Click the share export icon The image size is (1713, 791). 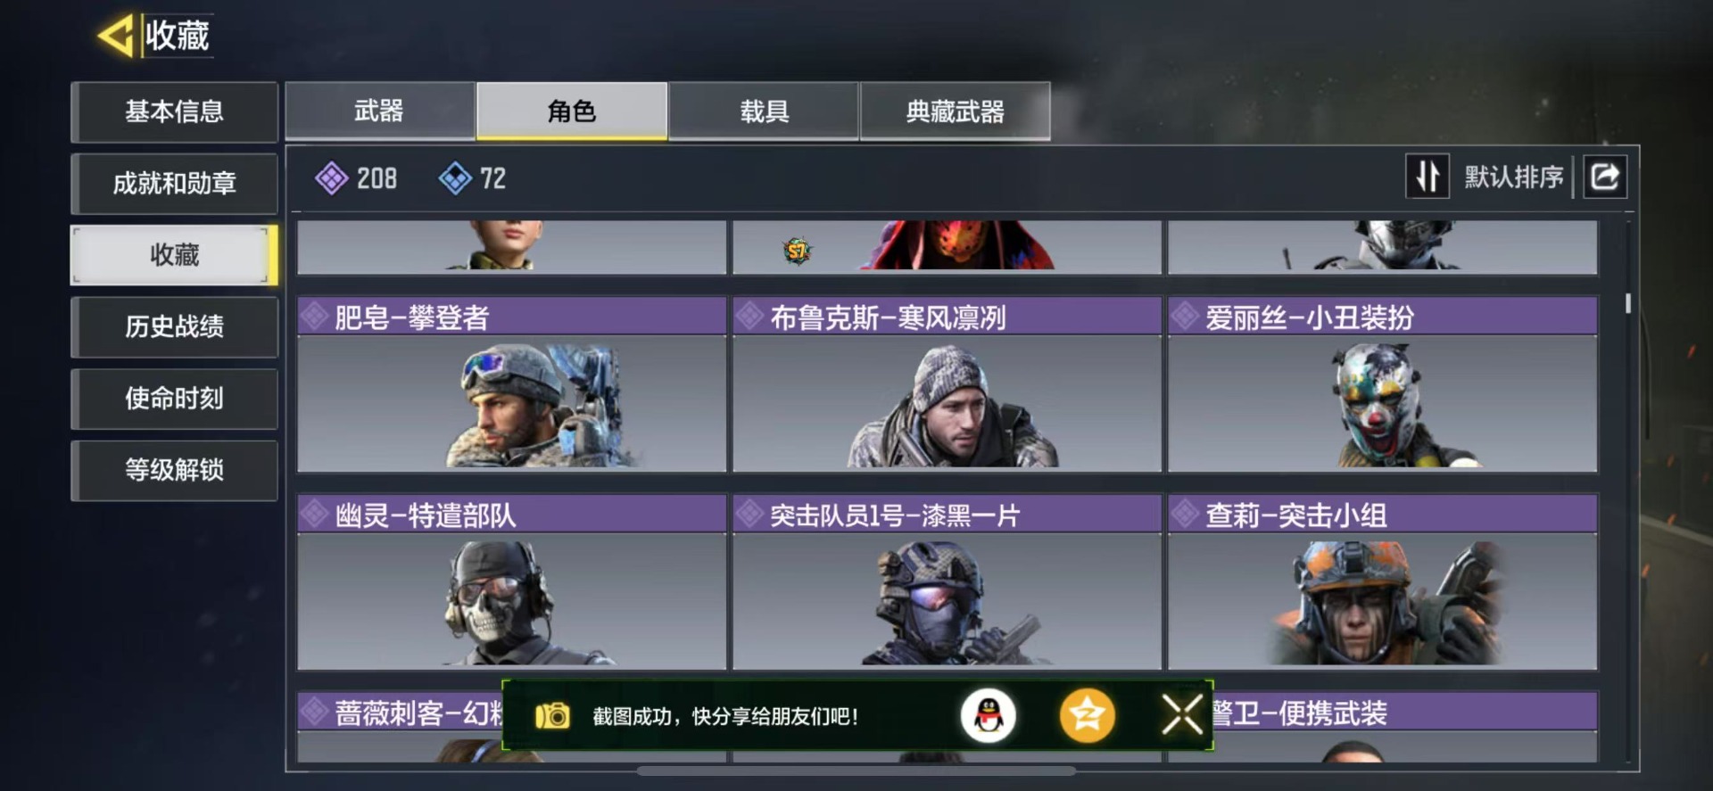1605,177
